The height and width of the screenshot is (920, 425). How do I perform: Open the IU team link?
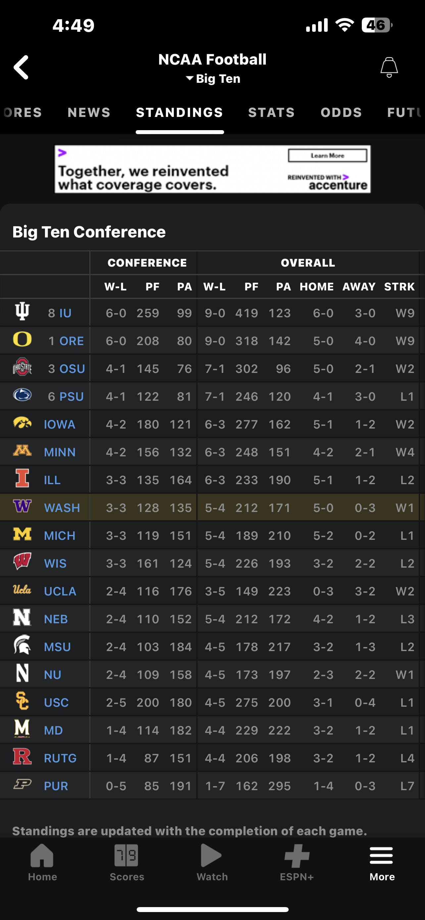click(x=65, y=313)
